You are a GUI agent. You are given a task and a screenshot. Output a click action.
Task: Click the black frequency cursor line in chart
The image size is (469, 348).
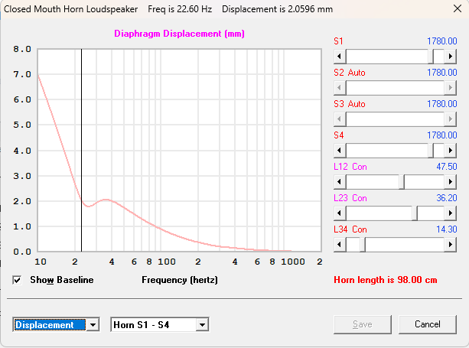81,150
